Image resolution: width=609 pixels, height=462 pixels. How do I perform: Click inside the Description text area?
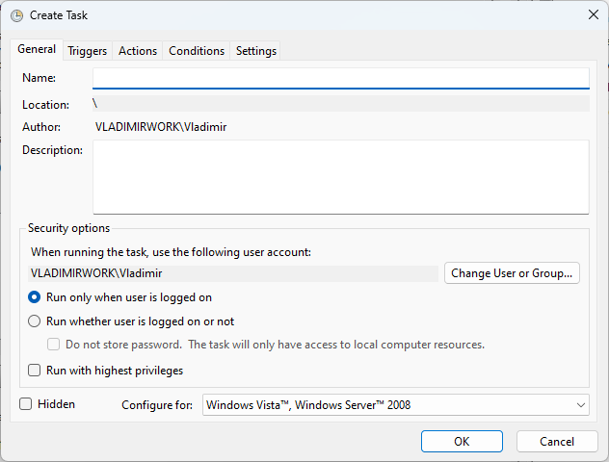click(x=340, y=176)
